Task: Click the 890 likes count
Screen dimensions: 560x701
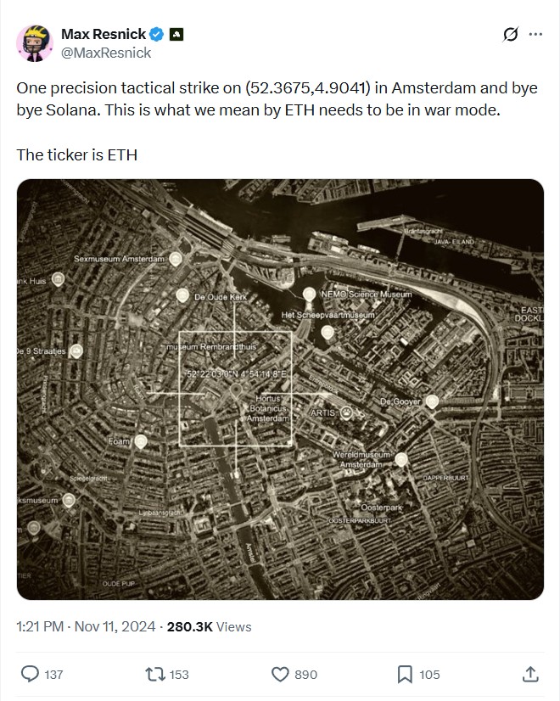Action: point(305,675)
